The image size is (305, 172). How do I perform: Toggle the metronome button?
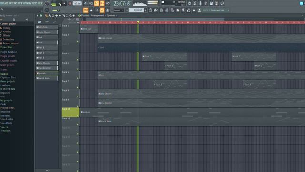click(86, 3)
